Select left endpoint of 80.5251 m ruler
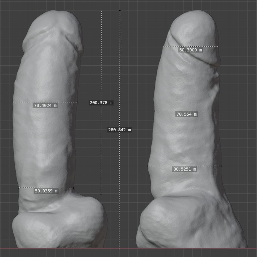 click(148, 166)
